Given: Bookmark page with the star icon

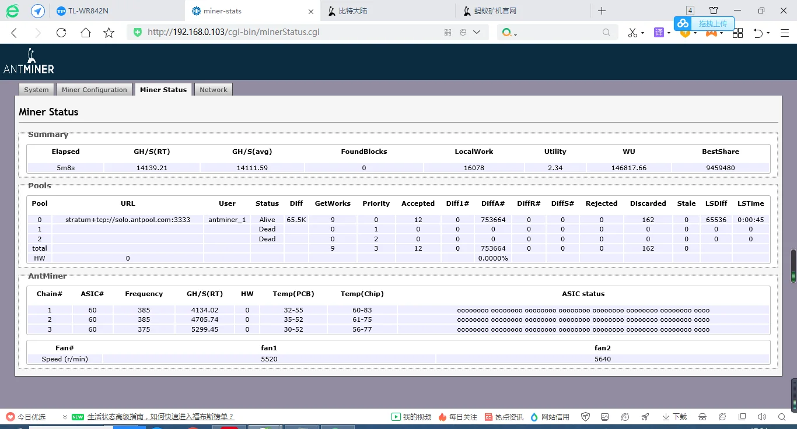Looking at the screenshot, I should [109, 33].
